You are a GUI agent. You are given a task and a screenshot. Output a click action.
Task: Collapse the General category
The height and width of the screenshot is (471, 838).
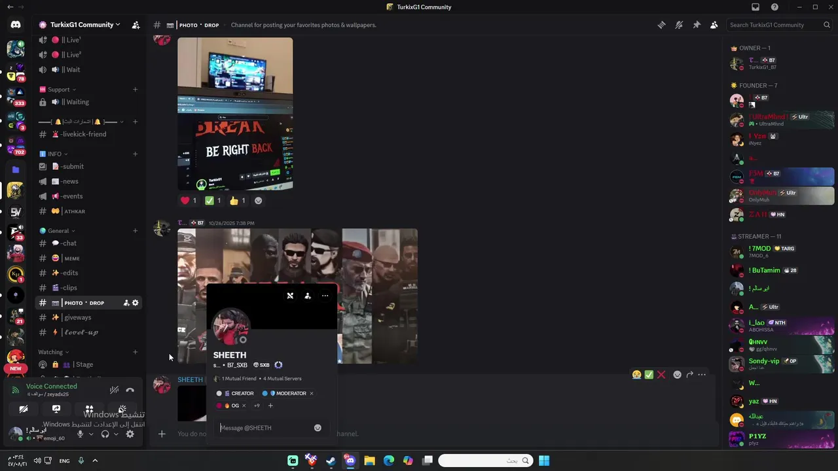(x=58, y=231)
